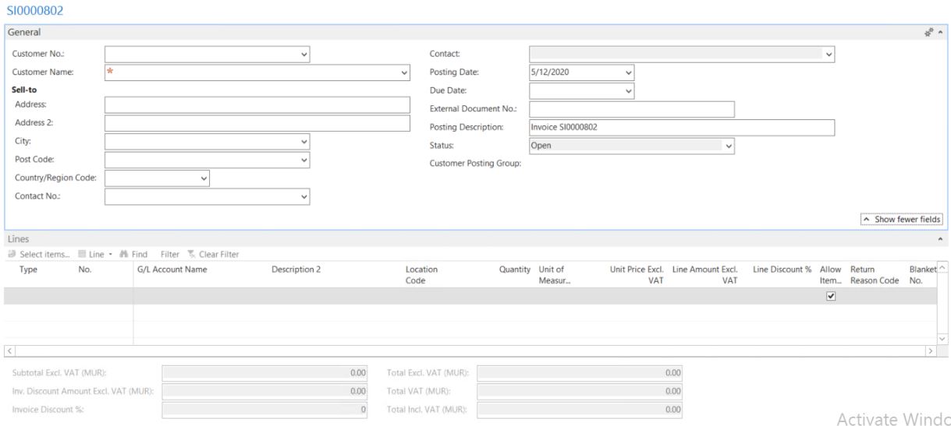Open the Status dropdown
The width and height of the screenshot is (951, 426).
click(729, 146)
